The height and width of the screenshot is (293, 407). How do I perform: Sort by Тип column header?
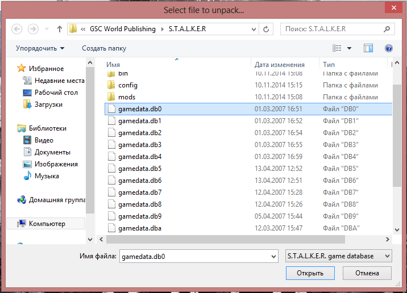point(329,65)
